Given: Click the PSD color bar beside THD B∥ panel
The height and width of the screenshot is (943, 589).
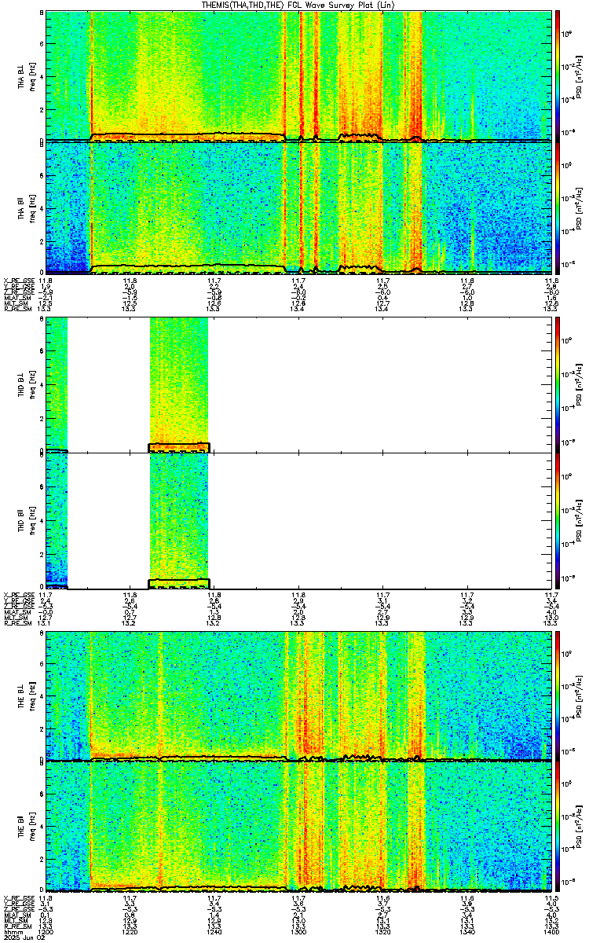Looking at the screenshot, I should tap(558, 520).
